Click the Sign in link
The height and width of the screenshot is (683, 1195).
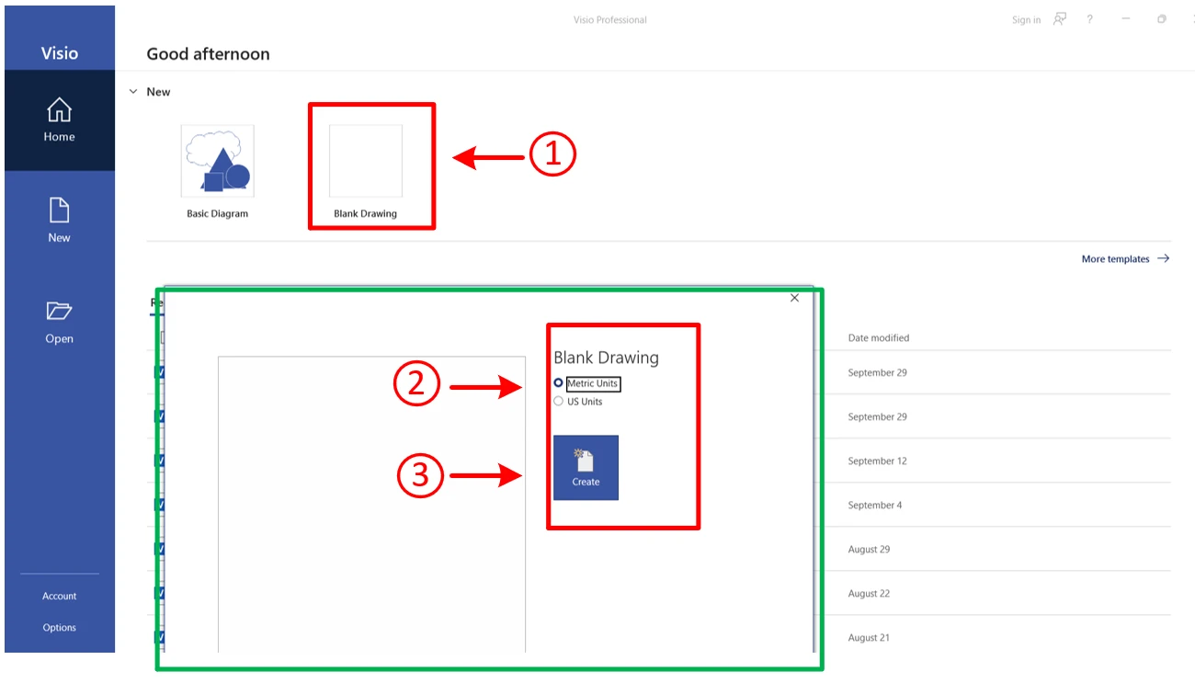pyautogui.click(x=1026, y=20)
